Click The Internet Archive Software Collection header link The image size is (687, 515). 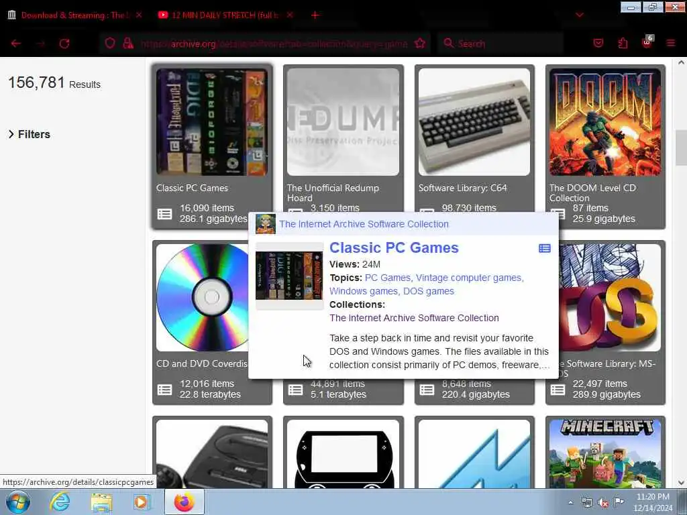click(x=364, y=224)
